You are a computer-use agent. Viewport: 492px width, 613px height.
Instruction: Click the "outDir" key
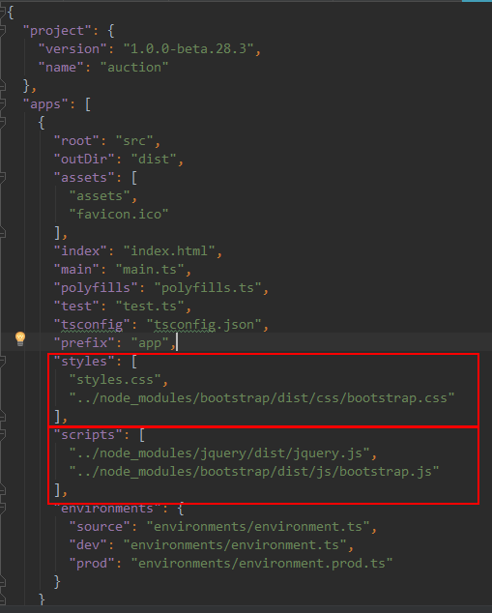coord(84,160)
